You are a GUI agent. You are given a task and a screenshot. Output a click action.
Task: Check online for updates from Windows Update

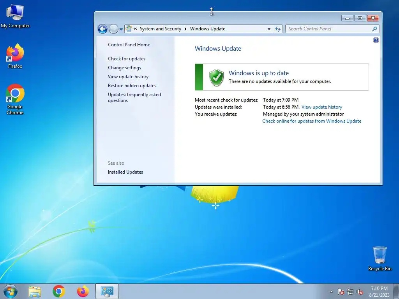[312, 121]
